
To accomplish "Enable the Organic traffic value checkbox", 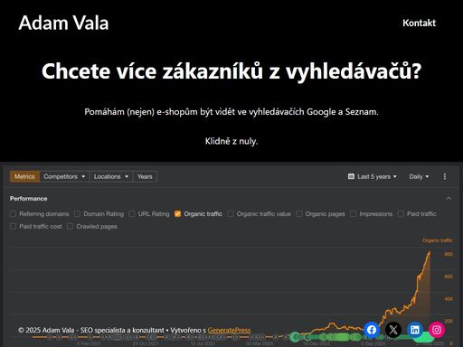I will [231, 214].
